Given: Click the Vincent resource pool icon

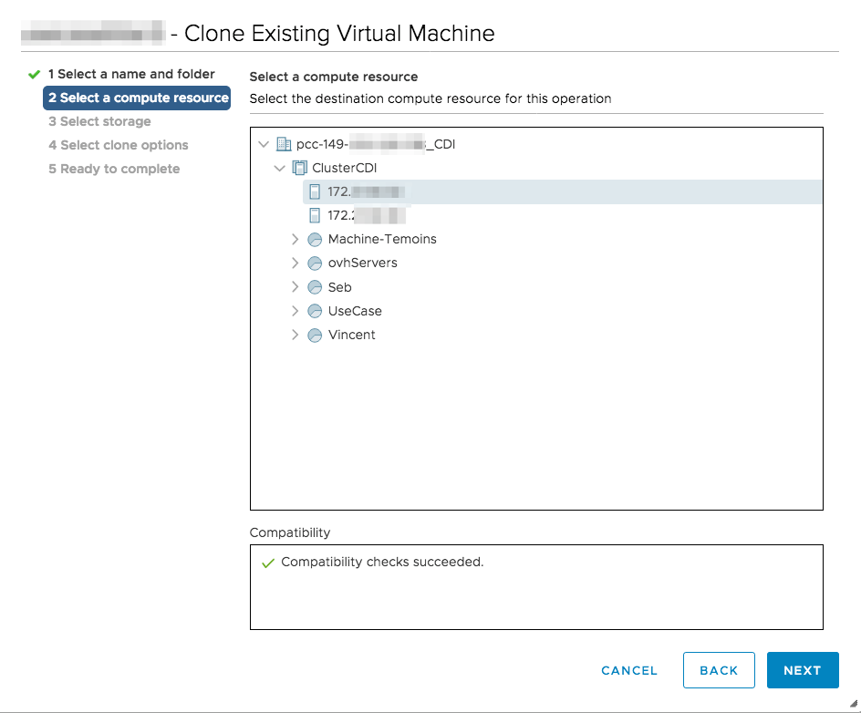Looking at the screenshot, I should (x=314, y=335).
